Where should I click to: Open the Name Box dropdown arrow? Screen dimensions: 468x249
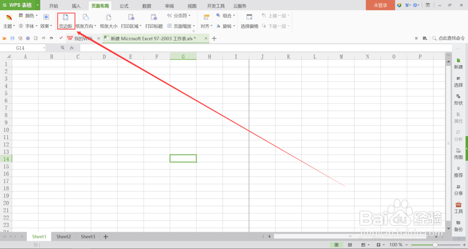pyautogui.click(x=44, y=48)
